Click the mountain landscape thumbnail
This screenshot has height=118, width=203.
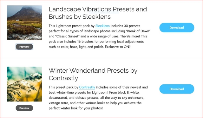coord(24,23)
